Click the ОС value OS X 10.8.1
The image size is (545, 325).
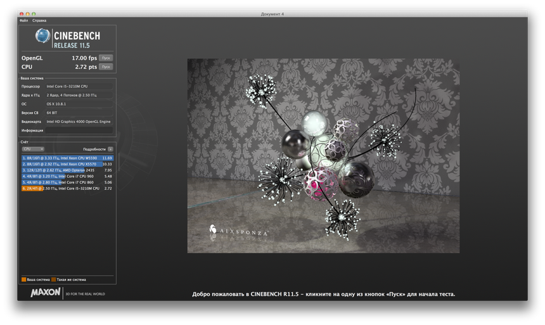pos(79,104)
